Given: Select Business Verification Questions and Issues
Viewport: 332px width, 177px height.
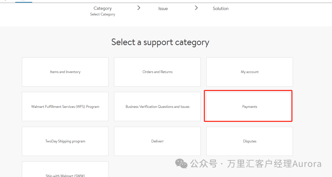Looking at the screenshot, I should coord(157,107).
